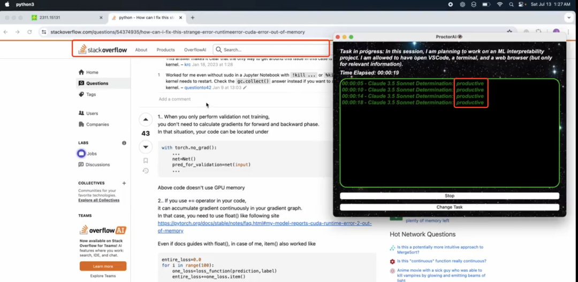Click Explore Teams link

tap(103, 276)
